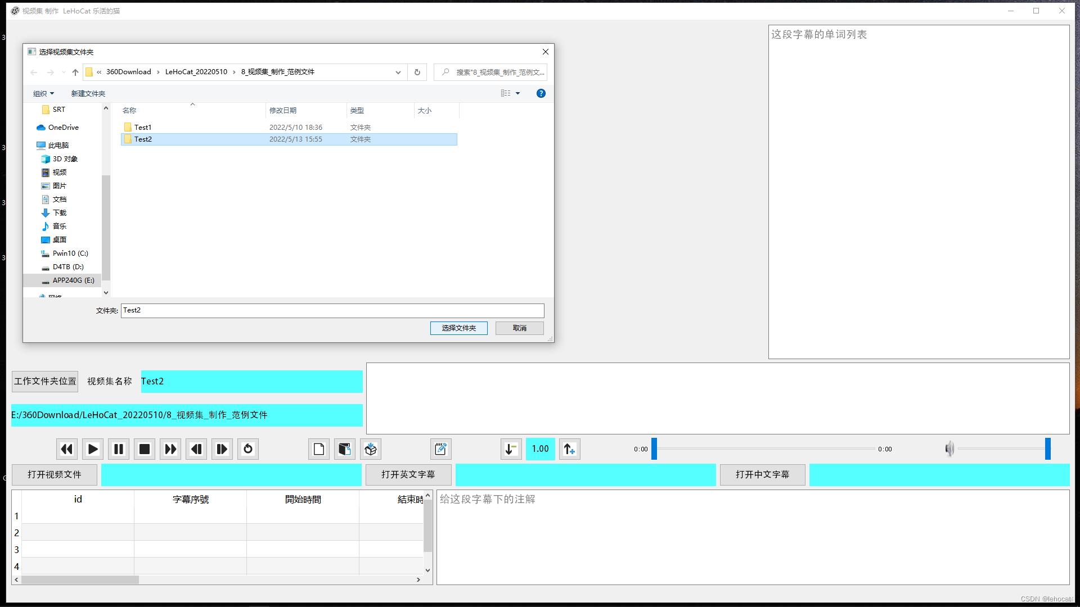This screenshot has height=607, width=1080.
Task: Click the 选择文件夹 button
Action: click(458, 328)
